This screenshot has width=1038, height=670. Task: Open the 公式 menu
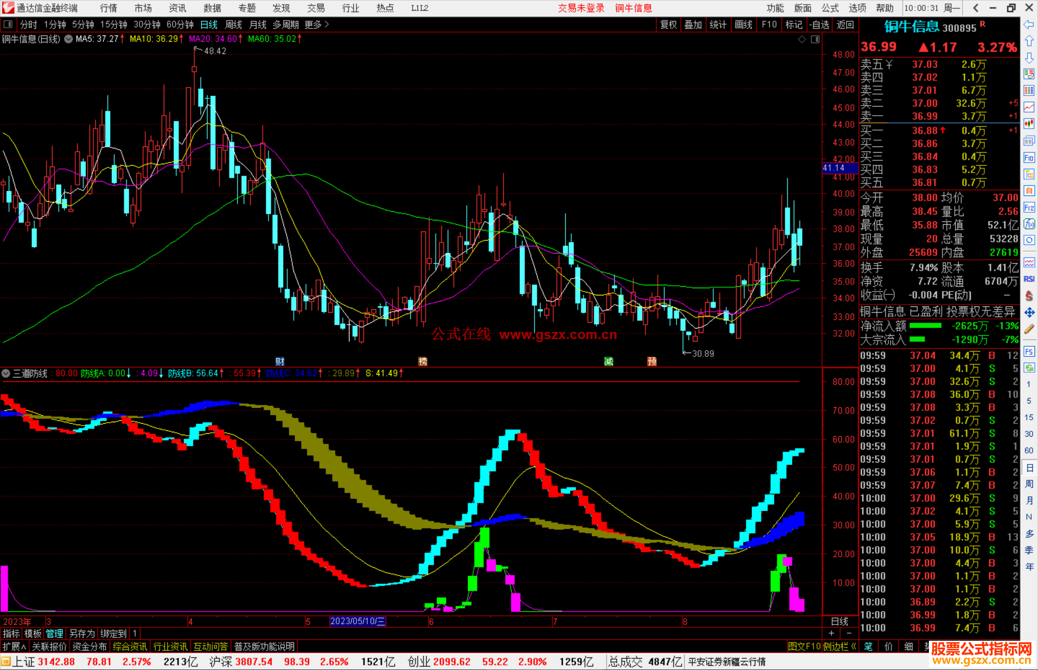pos(830,8)
